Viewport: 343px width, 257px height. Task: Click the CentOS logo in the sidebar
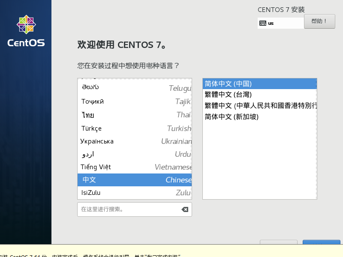(x=25, y=28)
